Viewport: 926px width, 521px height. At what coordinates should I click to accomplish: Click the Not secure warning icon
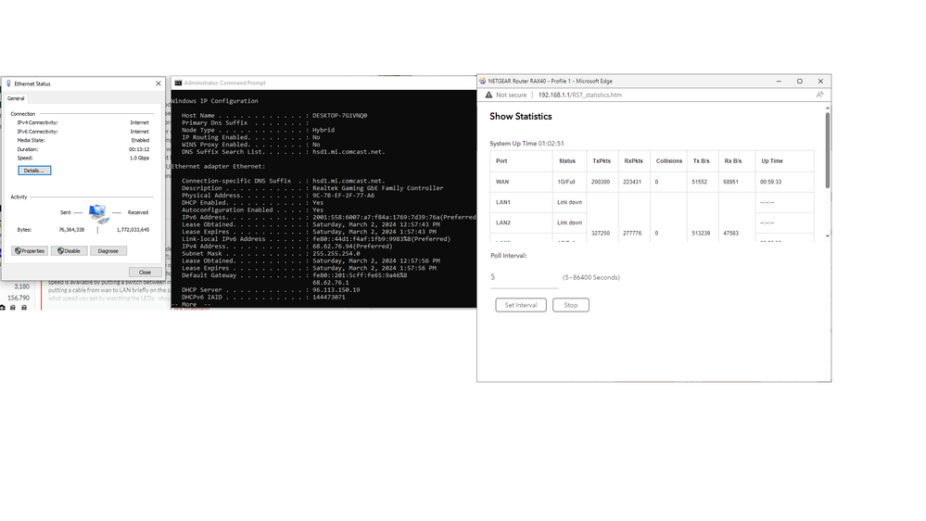tap(488, 95)
